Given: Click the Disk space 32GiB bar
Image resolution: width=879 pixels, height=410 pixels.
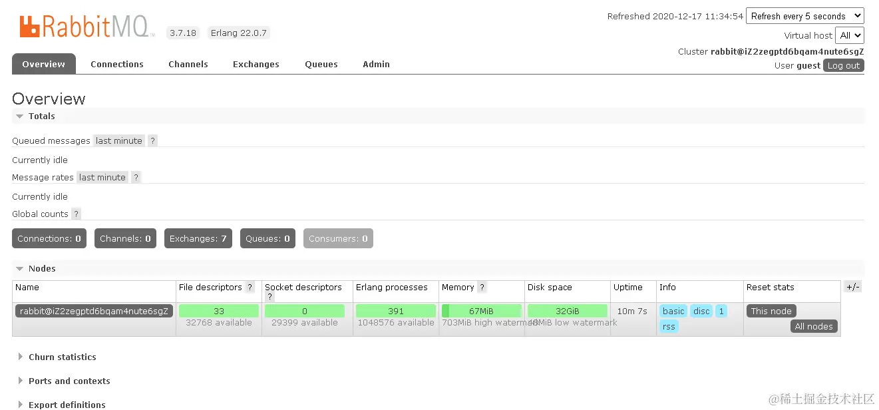Looking at the screenshot, I should tap(568, 311).
